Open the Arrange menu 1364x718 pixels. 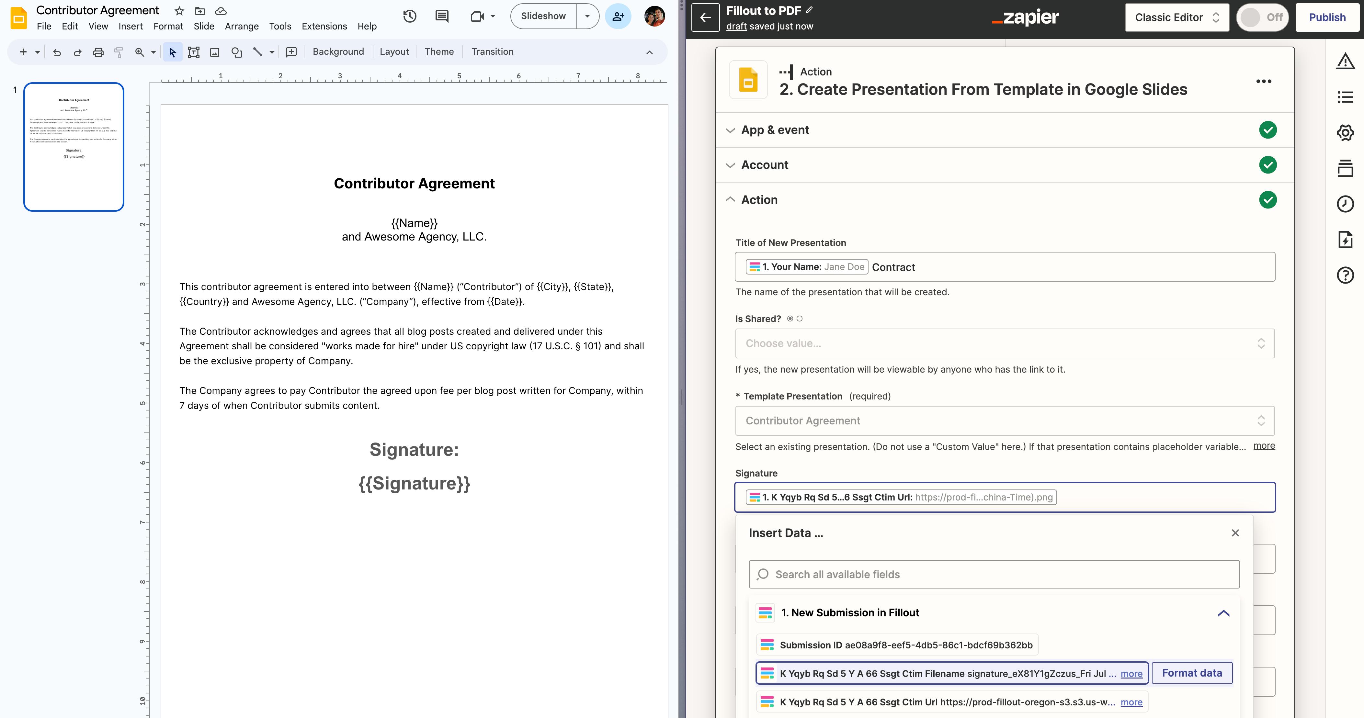pyautogui.click(x=242, y=26)
